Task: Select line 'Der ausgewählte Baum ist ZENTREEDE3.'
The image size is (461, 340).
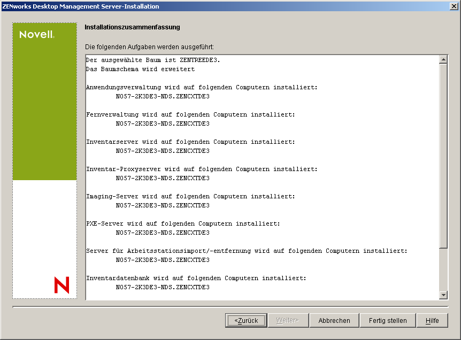Action: coord(153,60)
